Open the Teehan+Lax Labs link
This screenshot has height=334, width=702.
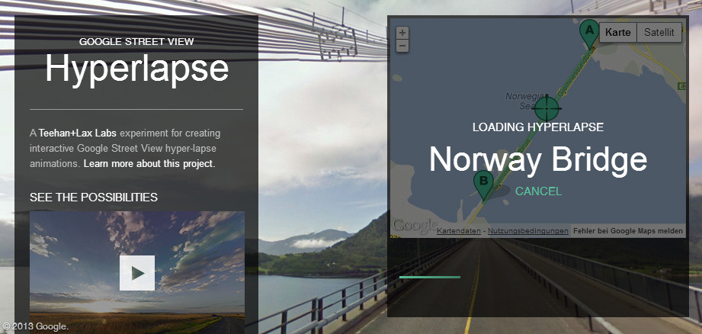tap(78, 133)
